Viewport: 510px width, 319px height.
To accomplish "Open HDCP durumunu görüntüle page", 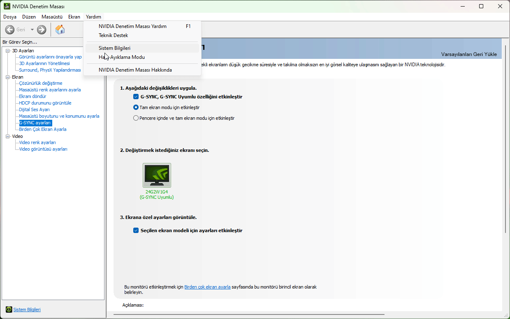I will point(45,103).
